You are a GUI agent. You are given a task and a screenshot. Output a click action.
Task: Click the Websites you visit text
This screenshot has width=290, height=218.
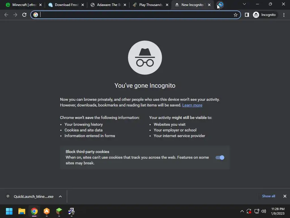pos(169,124)
